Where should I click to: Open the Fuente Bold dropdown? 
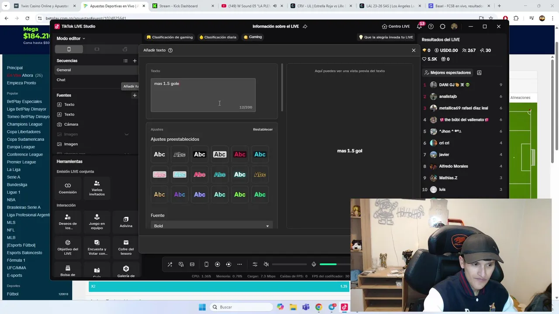click(212, 226)
